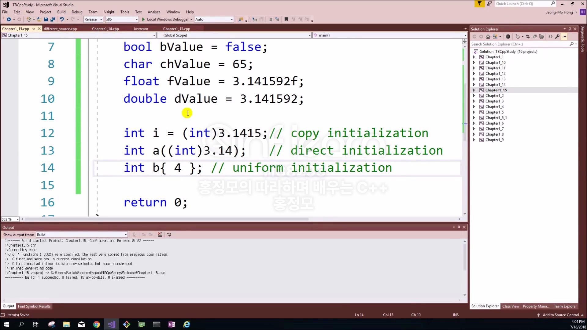Screen dimensions: 587x330
Task: Click Collapse All in Solution Explorer
Action: (535, 37)
